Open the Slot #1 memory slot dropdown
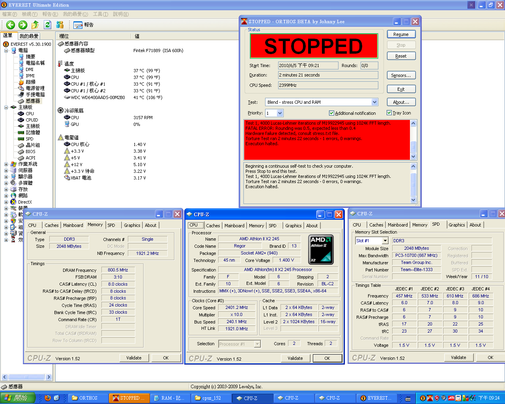Viewport: 505px width, 404px height. [x=385, y=241]
